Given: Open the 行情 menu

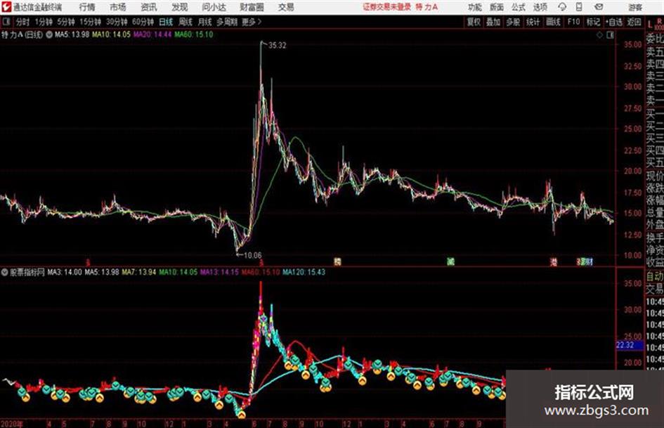Looking at the screenshot, I should [87, 7].
